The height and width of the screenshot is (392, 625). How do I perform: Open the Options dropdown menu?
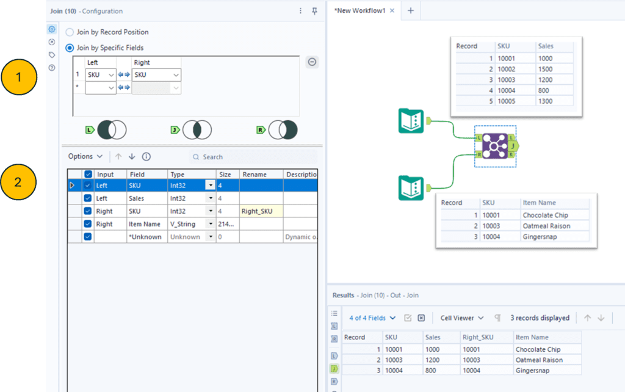click(x=85, y=157)
